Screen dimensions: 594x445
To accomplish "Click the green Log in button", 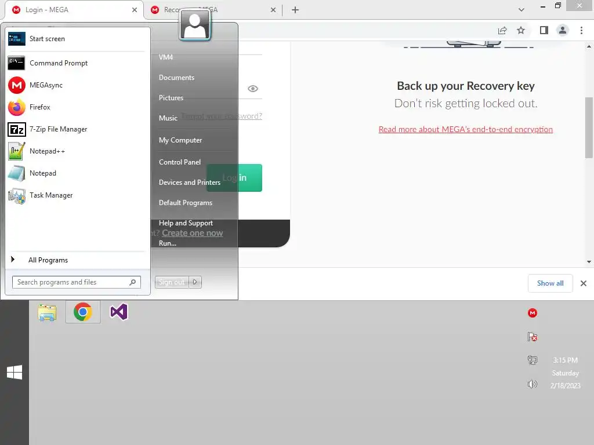I will click(234, 177).
